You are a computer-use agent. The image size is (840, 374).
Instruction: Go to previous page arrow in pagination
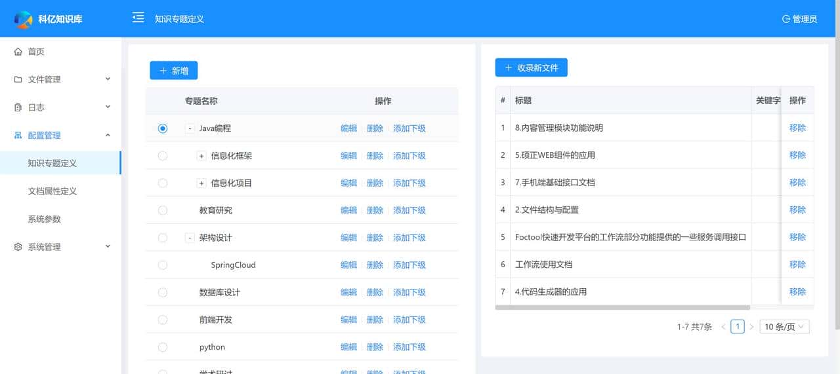723,327
